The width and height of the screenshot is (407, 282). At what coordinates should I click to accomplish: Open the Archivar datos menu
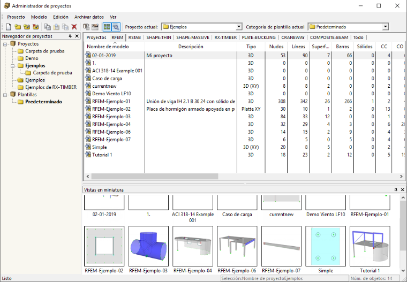pyautogui.click(x=89, y=17)
